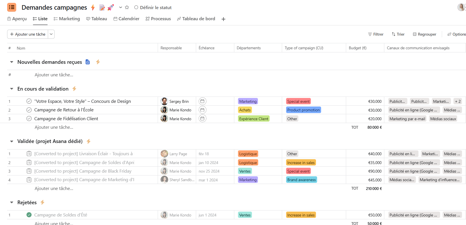The width and height of the screenshot is (466, 225).
Task: Click the plus icon to add a view tab
Action: 223,19
